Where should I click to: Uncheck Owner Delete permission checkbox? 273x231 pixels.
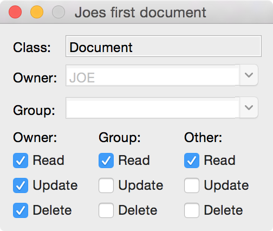click(x=21, y=210)
